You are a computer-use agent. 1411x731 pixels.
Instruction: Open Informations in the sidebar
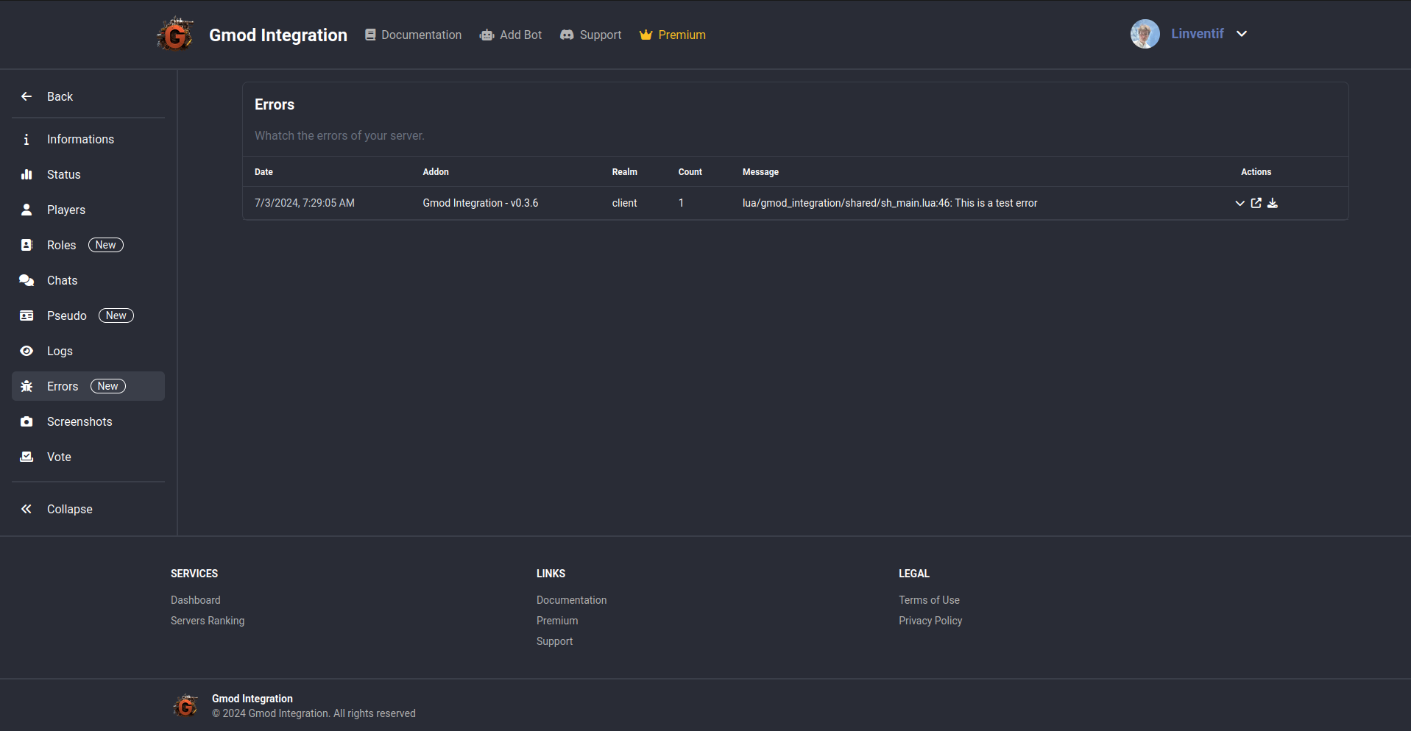(80, 139)
